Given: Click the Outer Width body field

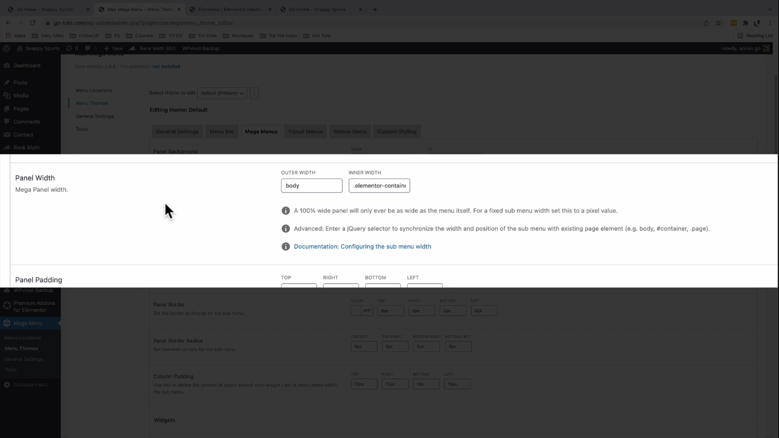Looking at the screenshot, I should [x=311, y=185].
